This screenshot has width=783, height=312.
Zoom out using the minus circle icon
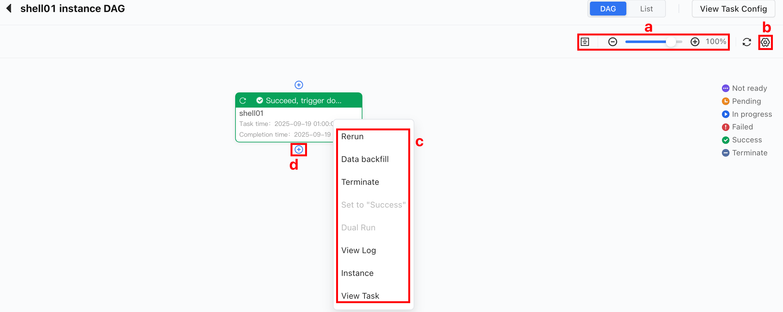point(613,42)
